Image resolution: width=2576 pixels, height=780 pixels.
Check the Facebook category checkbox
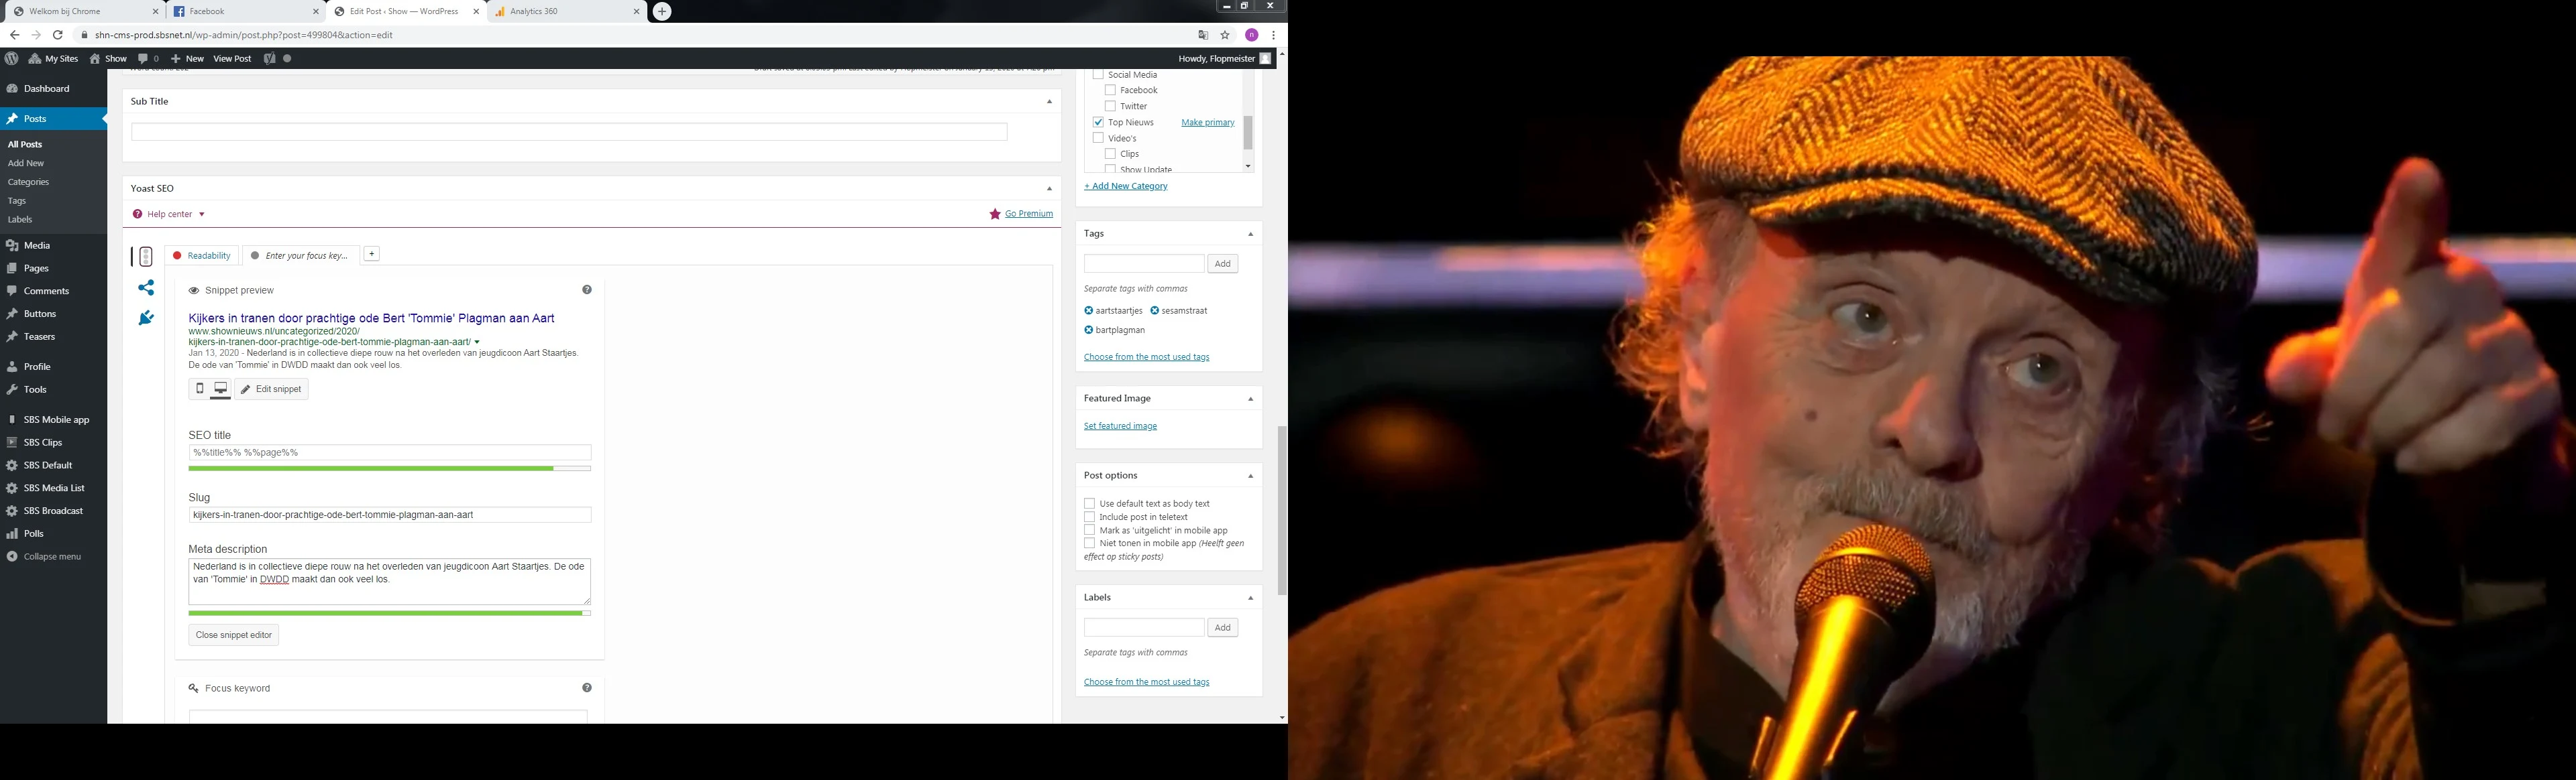pos(1110,90)
